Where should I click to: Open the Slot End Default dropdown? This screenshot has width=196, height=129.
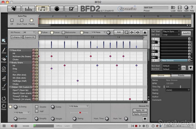click(x=171, y=69)
